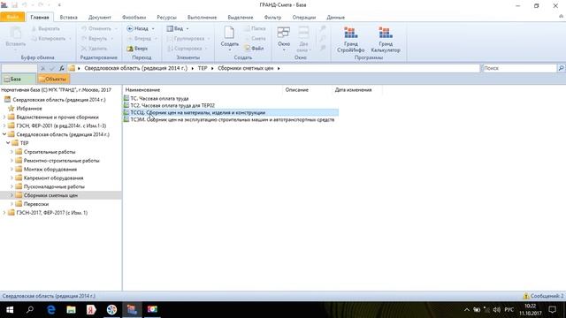Screen dimensions: 566x318
Task: Click the Избранное star icon
Action: coord(11,109)
